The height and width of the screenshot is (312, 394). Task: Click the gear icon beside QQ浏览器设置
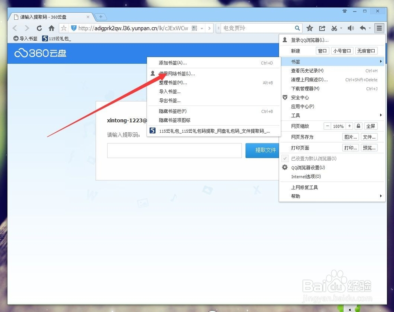[x=284, y=167]
